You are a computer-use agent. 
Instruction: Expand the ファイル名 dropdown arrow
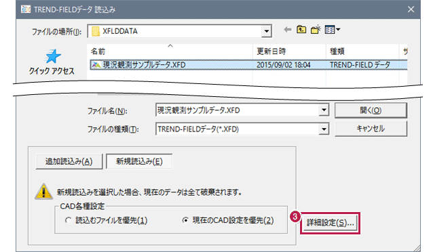click(x=324, y=110)
